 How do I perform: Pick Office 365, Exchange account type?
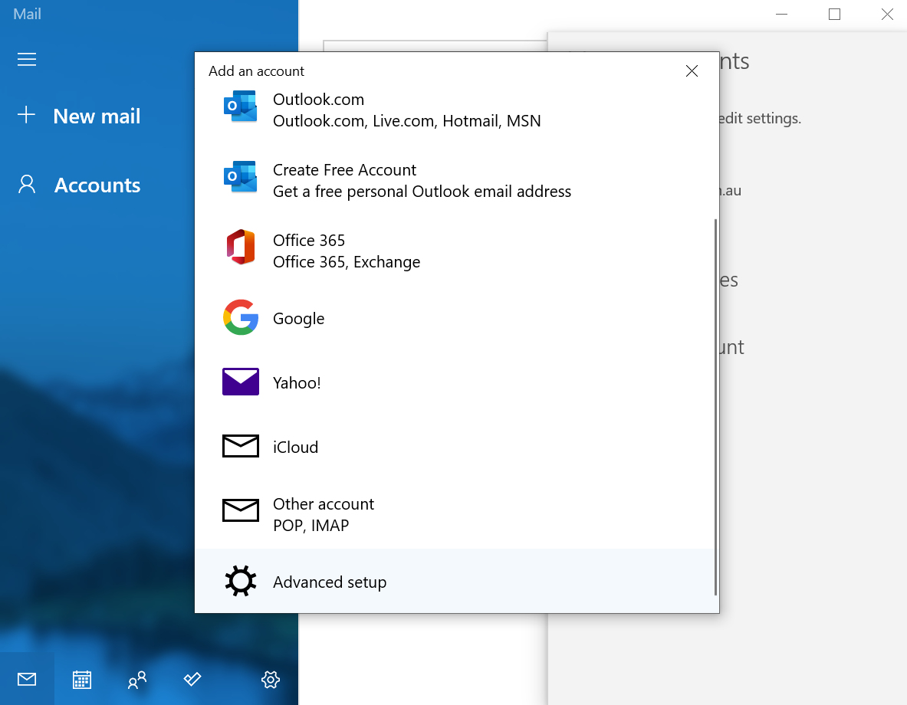pos(455,251)
